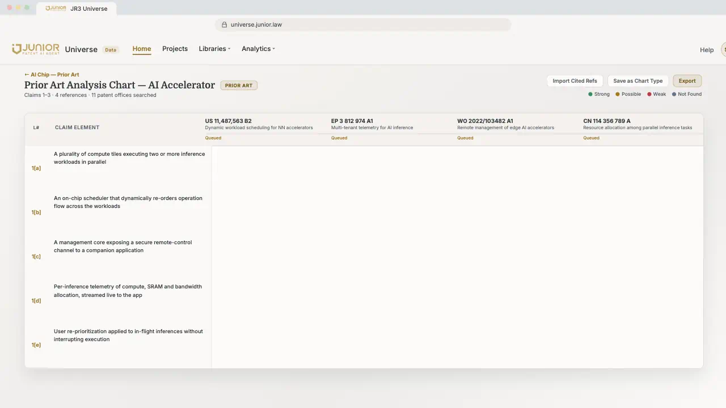Select the management core claim element text
This screenshot has width=726, height=408.
pos(123,246)
